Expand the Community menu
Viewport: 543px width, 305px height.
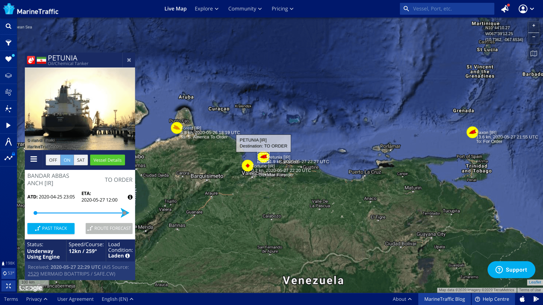245,9
